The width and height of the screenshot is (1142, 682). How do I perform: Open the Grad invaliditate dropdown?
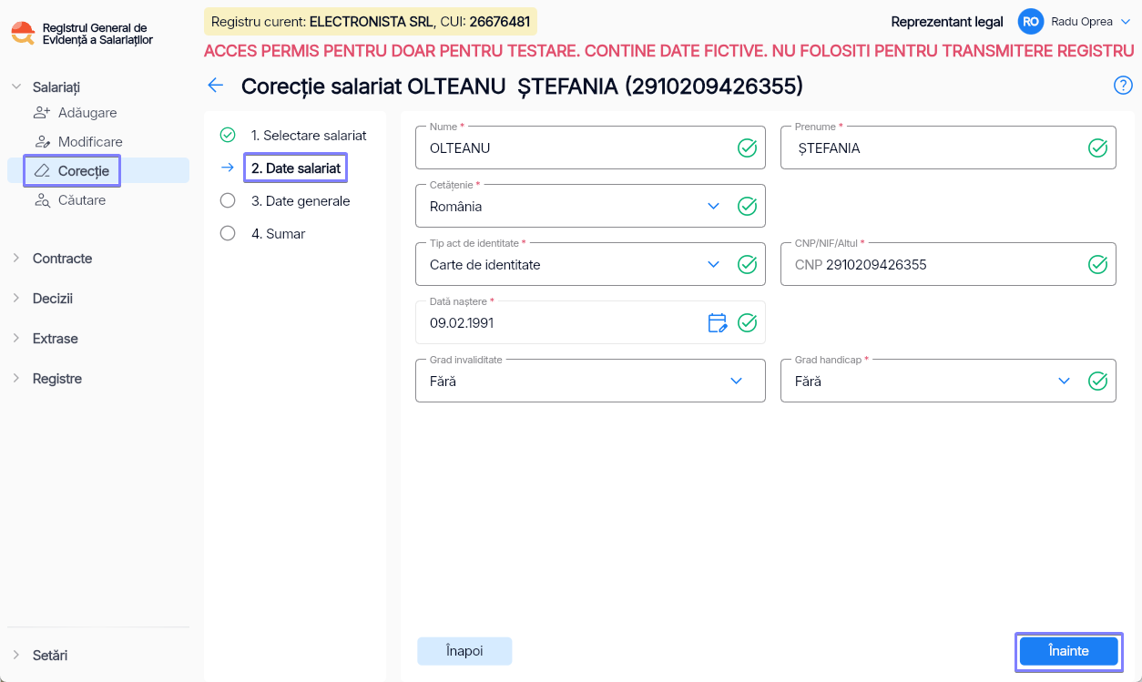(x=737, y=381)
